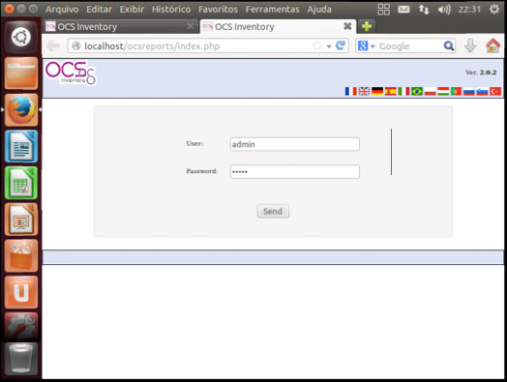Viewport: 507px width, 382px height.
Task: Click the OCS Inventory logo
Action: [71, 73]
